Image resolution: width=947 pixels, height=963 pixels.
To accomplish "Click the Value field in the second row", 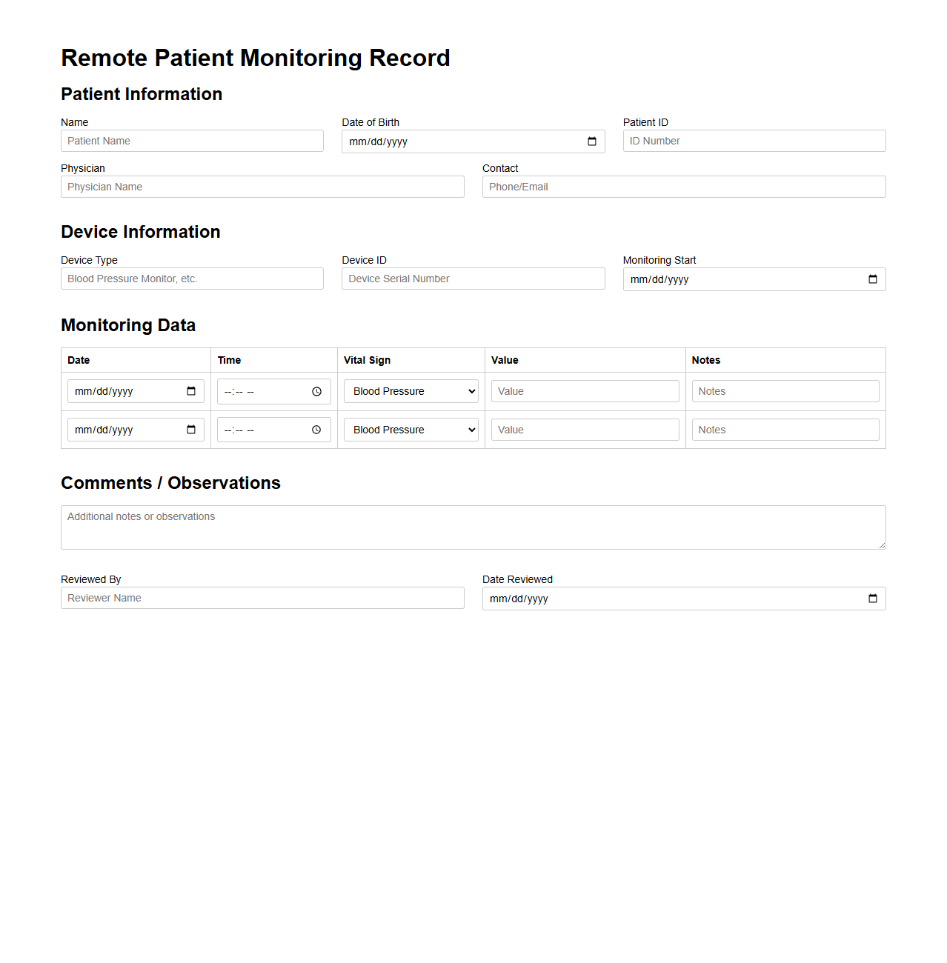I will tap(584, 430).
